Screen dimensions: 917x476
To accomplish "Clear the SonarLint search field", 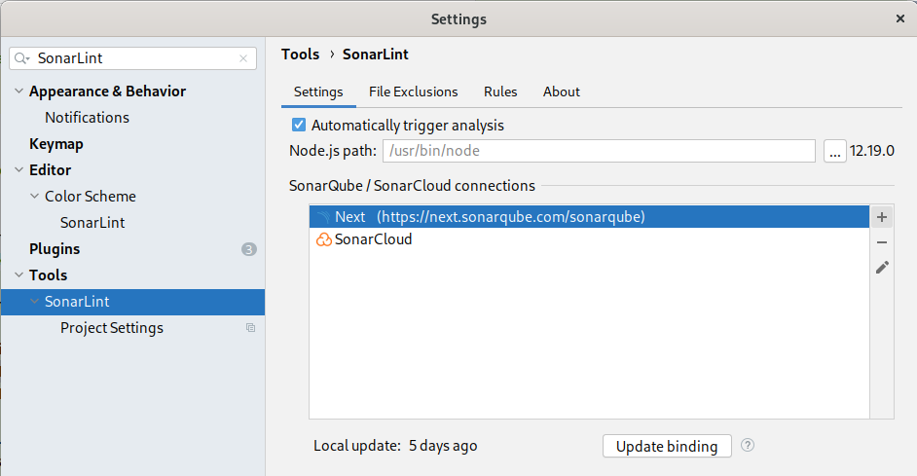I will point(243,58).
